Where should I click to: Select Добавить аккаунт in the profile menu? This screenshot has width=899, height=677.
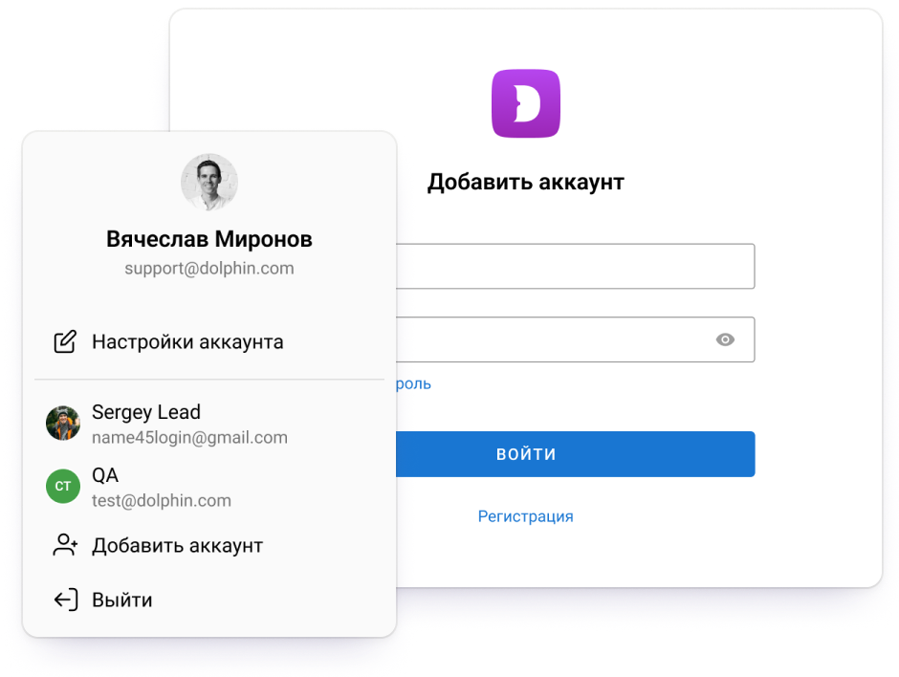pyautogui.click(x=209, y=545)
